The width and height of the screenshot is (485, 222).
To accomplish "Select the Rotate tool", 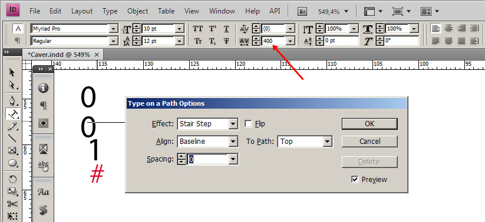I will 12,179.
